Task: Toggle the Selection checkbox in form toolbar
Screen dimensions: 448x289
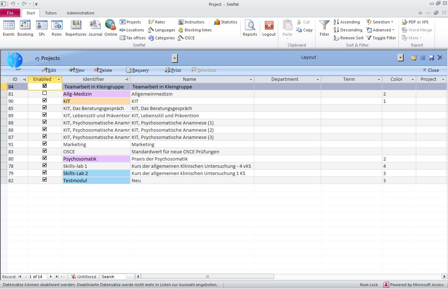Action: [194, 70]
